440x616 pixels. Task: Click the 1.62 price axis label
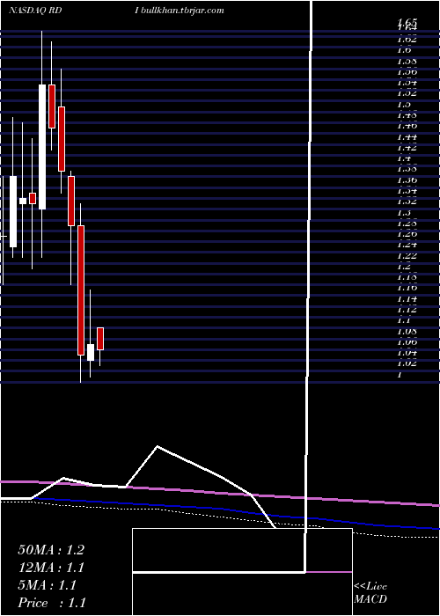(407, 39)
